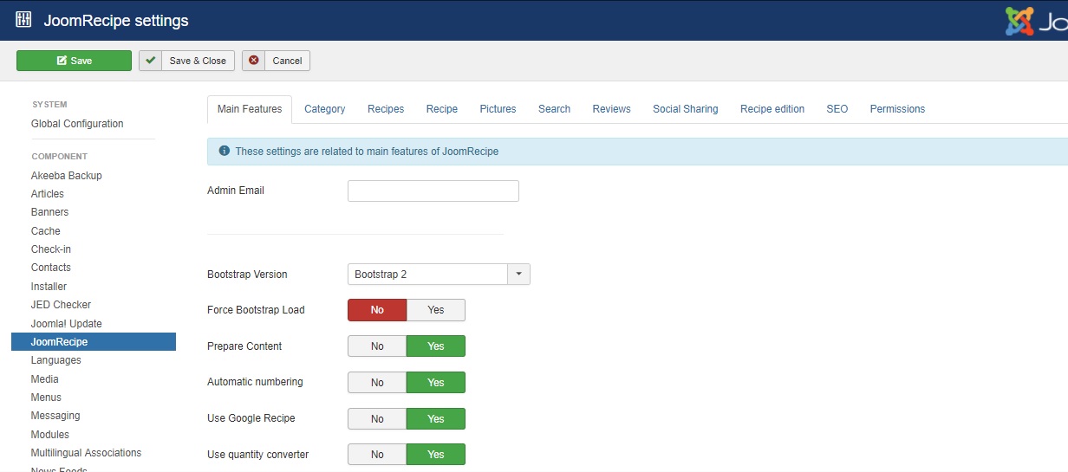
Task: Set Use quantity converter to No
Action: [x=377, y=455]
